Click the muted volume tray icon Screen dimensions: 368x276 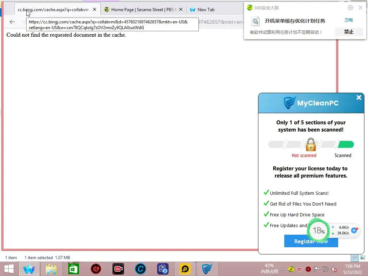point(334,269)
